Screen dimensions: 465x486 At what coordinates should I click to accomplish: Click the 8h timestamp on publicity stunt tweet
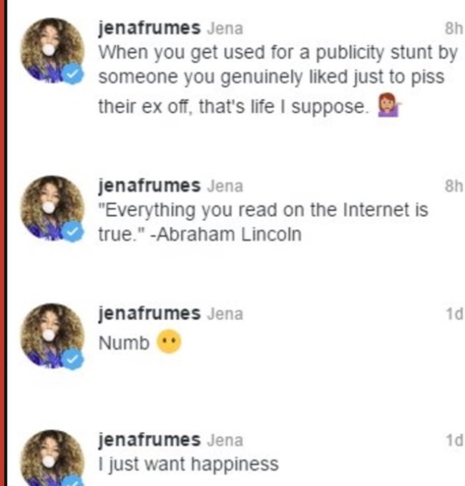click(x=454, y=29)
